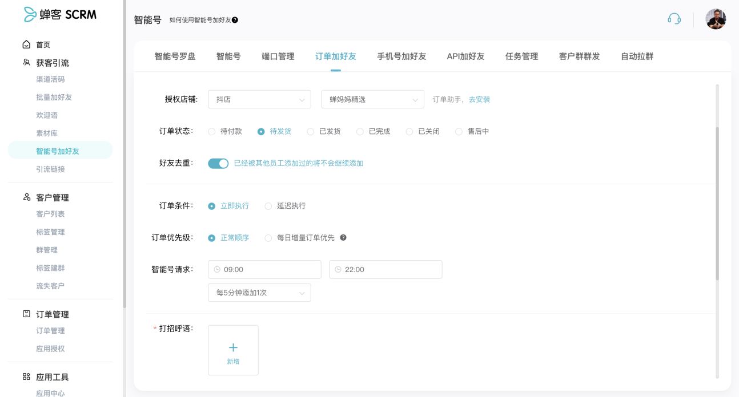Click the help icon next to 每日增量订单优先
The image size is (739, 397).
[343, 237]
